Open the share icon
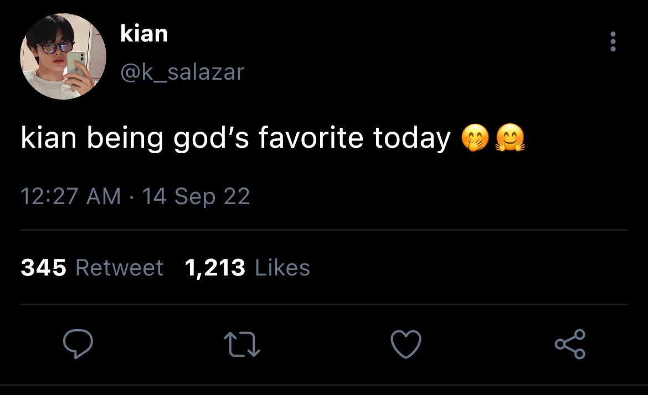The width and height of the screenshot is (648, 395). [x=570, y=344]
